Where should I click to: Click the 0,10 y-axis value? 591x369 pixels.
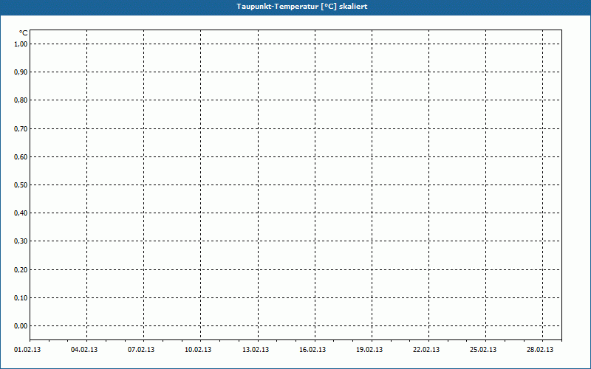21,298
